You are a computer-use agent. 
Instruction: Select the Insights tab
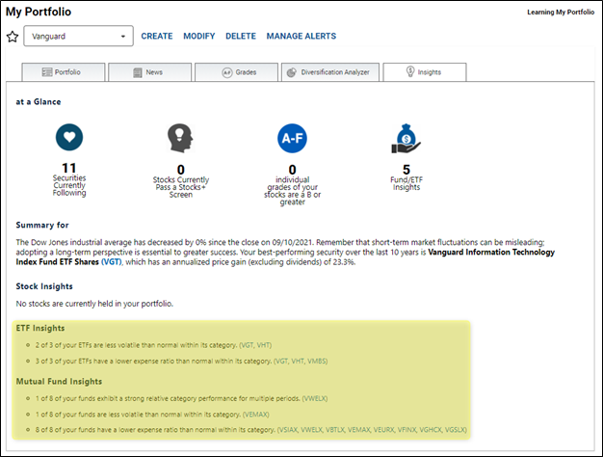(x=425, y=72)
